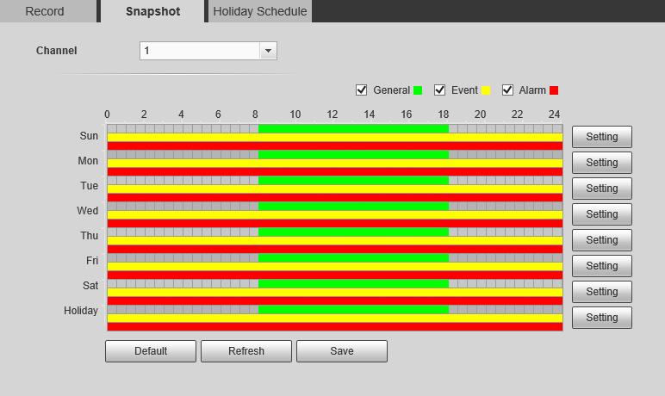Click Saturday's green General time bar
Image resolution: width=665 pixels, height=396 pixels.
(x=353, y=283)
